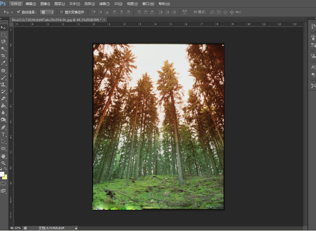The height and width of the screenshot is (231, 316).
Task: Open the 组 auto-select dropdown
Action: (x=47, y=12)
